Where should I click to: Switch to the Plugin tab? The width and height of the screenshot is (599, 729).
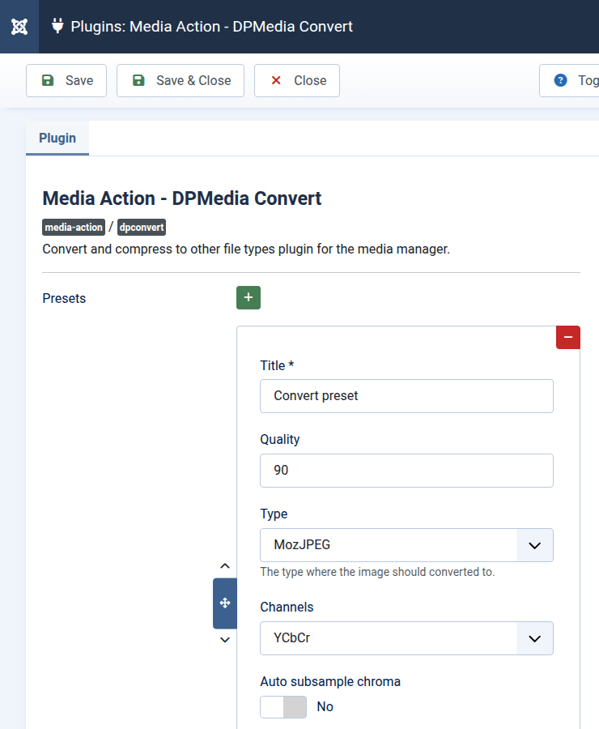57,138
